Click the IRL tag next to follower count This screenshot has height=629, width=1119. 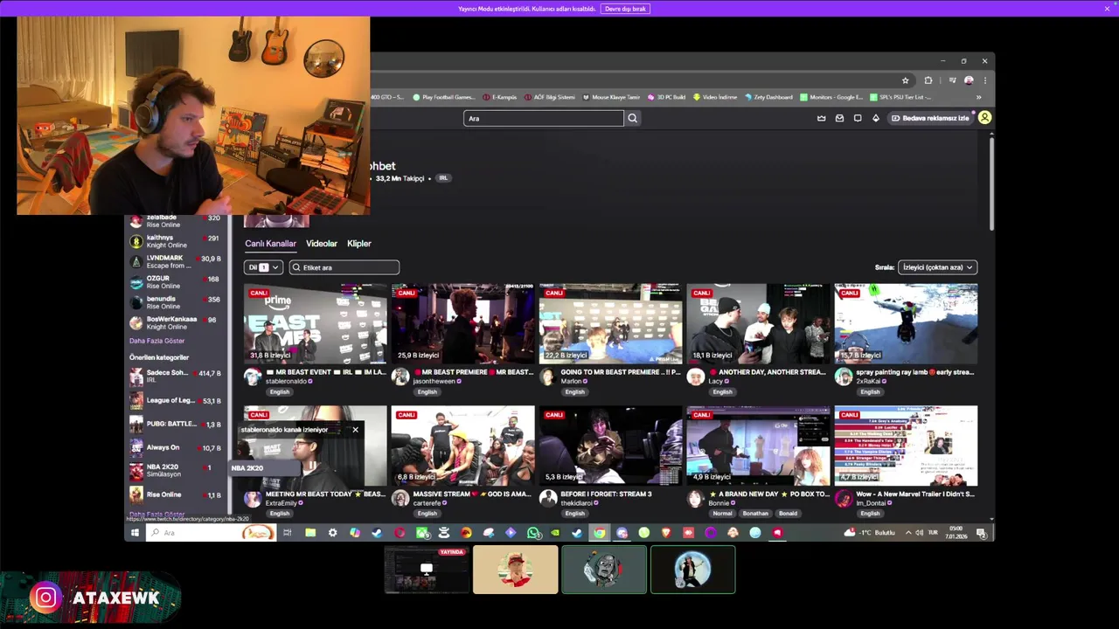point(443,178)
